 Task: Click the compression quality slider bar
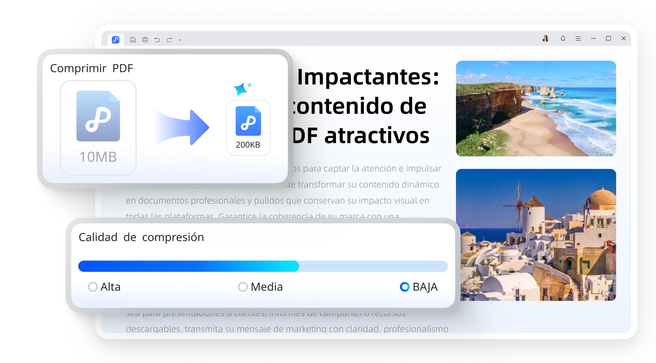click(263, 266)
